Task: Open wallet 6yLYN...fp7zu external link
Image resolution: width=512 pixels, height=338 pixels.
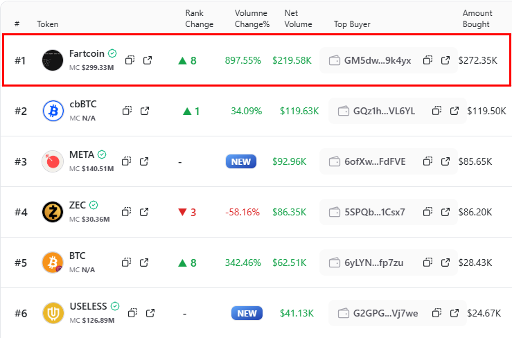Action: (445, 263)
